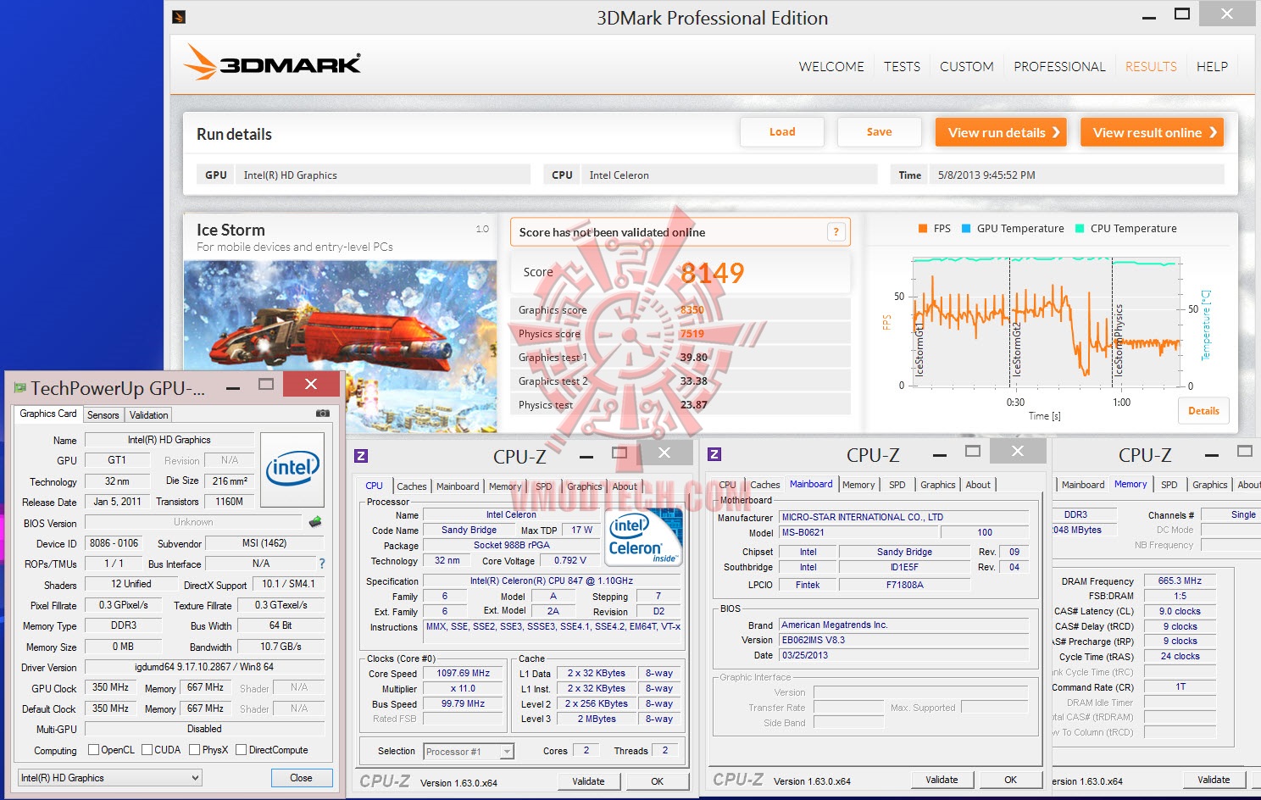This screenshot has height=800, width=1261.
Task: Click the View run details button
Action: (x=1001, y=132)
